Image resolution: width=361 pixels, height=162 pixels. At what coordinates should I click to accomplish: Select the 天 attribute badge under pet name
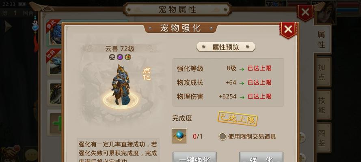112,57
